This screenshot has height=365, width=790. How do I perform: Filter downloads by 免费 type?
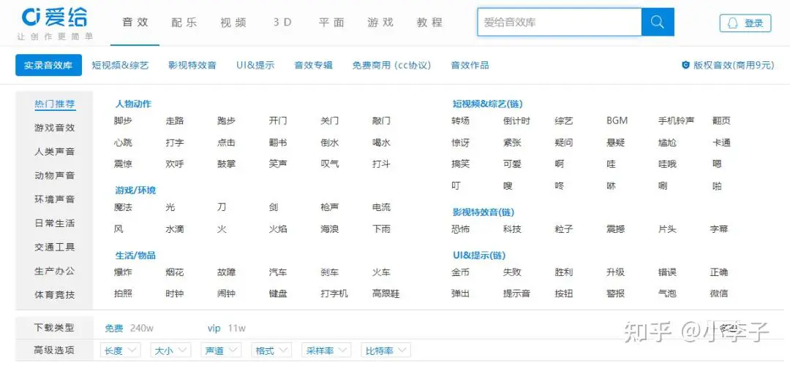[x=114, y=328]
